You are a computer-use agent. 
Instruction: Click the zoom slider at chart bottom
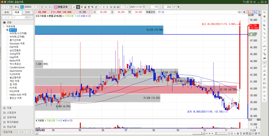221,133
